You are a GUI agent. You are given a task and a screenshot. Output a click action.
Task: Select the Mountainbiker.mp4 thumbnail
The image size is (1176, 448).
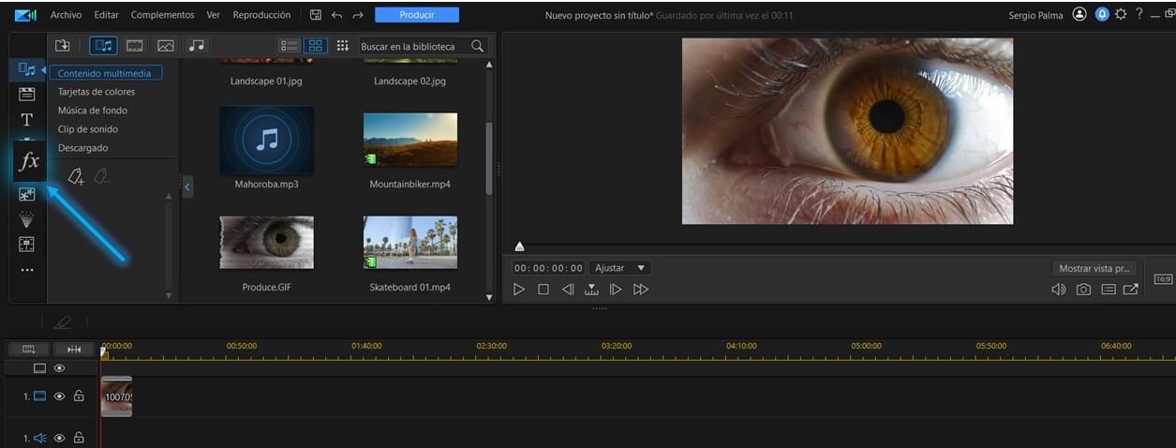pyautogui.click(x=410, y=139)
